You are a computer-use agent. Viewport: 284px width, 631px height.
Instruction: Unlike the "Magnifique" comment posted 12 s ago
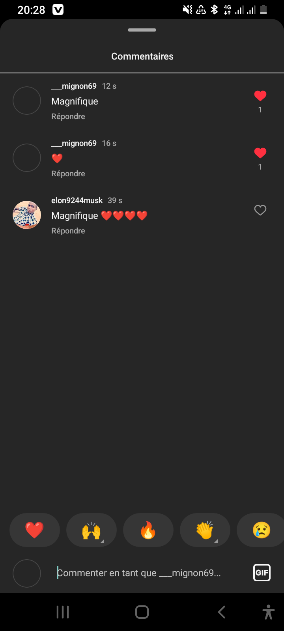pyautogui.click(x=260, y=96)
